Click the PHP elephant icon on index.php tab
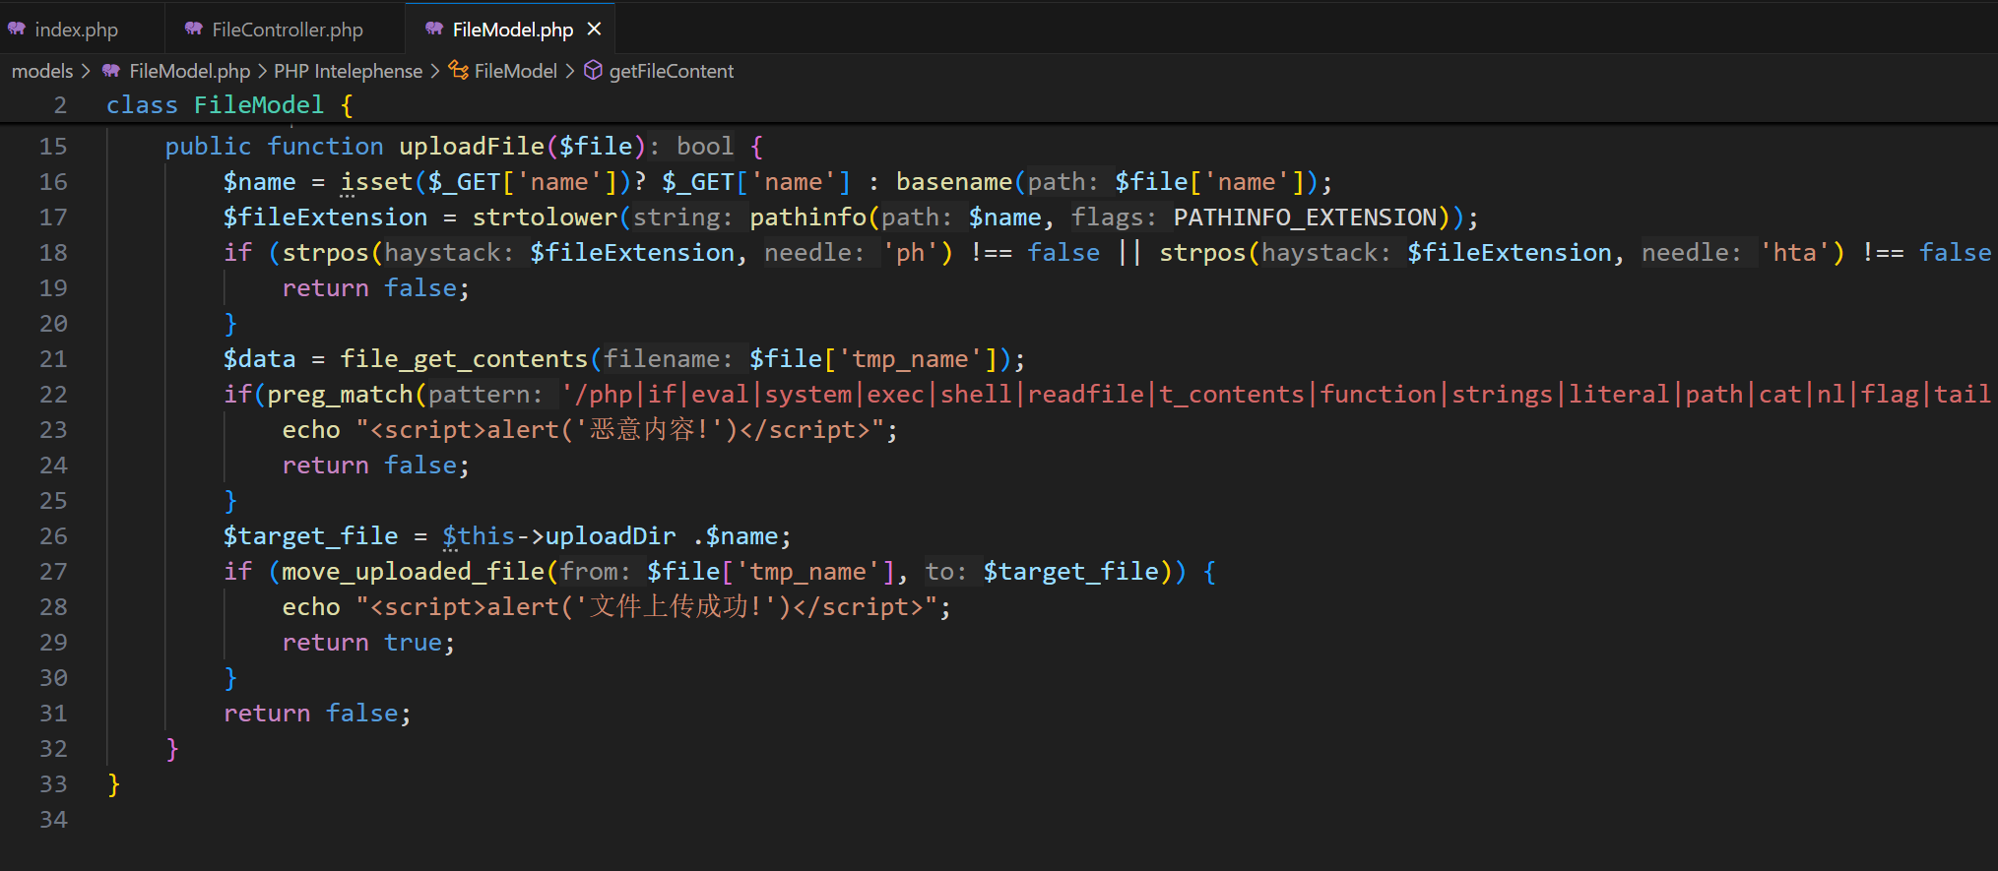Image resolution: width=1998 pixels, height=871 pixels. tap(17, 30)
